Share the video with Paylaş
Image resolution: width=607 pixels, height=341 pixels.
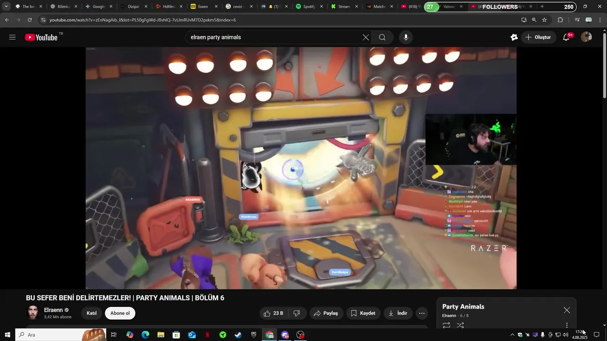tap(326, 313)
